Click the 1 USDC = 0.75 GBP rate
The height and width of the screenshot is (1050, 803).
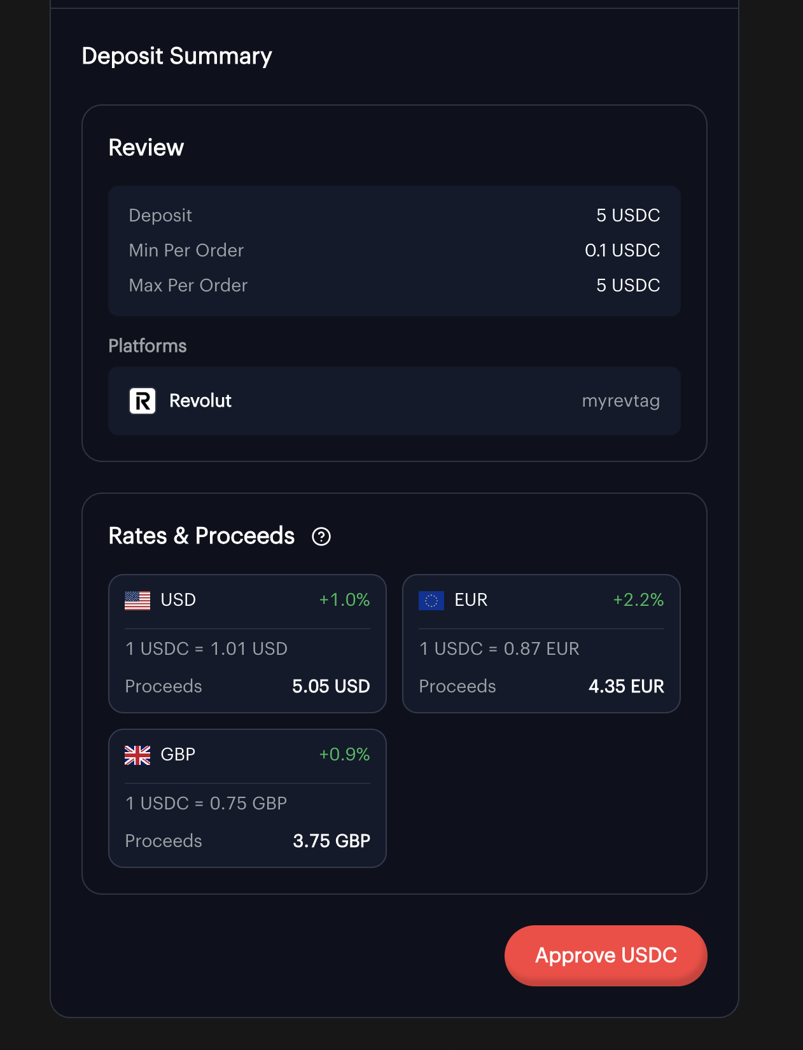(207, 803)
